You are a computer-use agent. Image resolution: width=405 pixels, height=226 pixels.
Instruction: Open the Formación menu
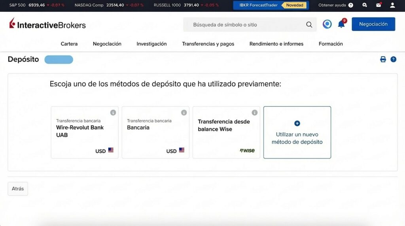tap(331, 44)
